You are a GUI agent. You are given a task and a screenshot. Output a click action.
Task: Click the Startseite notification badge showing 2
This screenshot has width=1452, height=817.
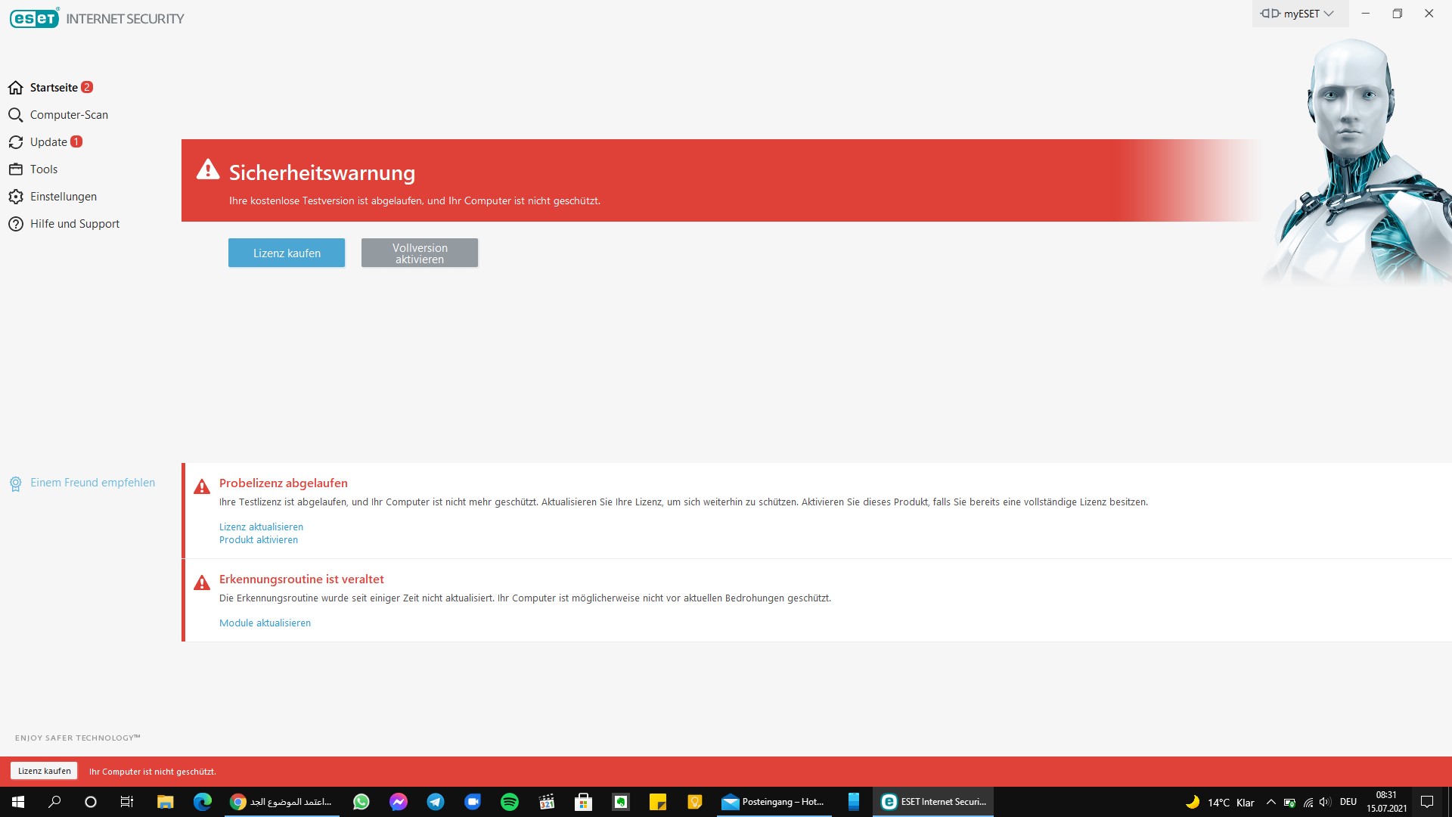point(87,87)
